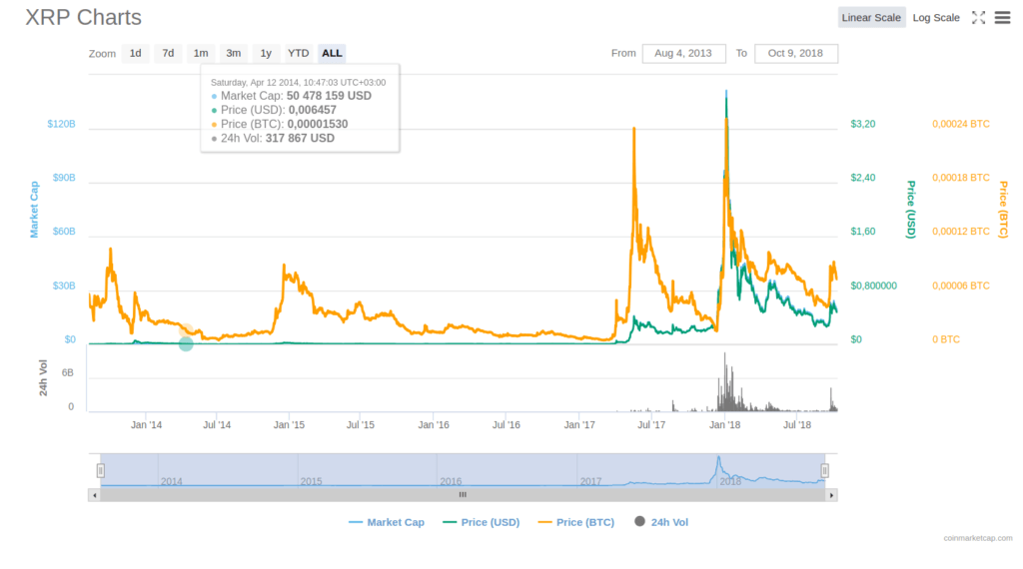Viewport: 1023px width, 569px height.
Task: Edit the To date field
Action: click(x=796, y=53)
